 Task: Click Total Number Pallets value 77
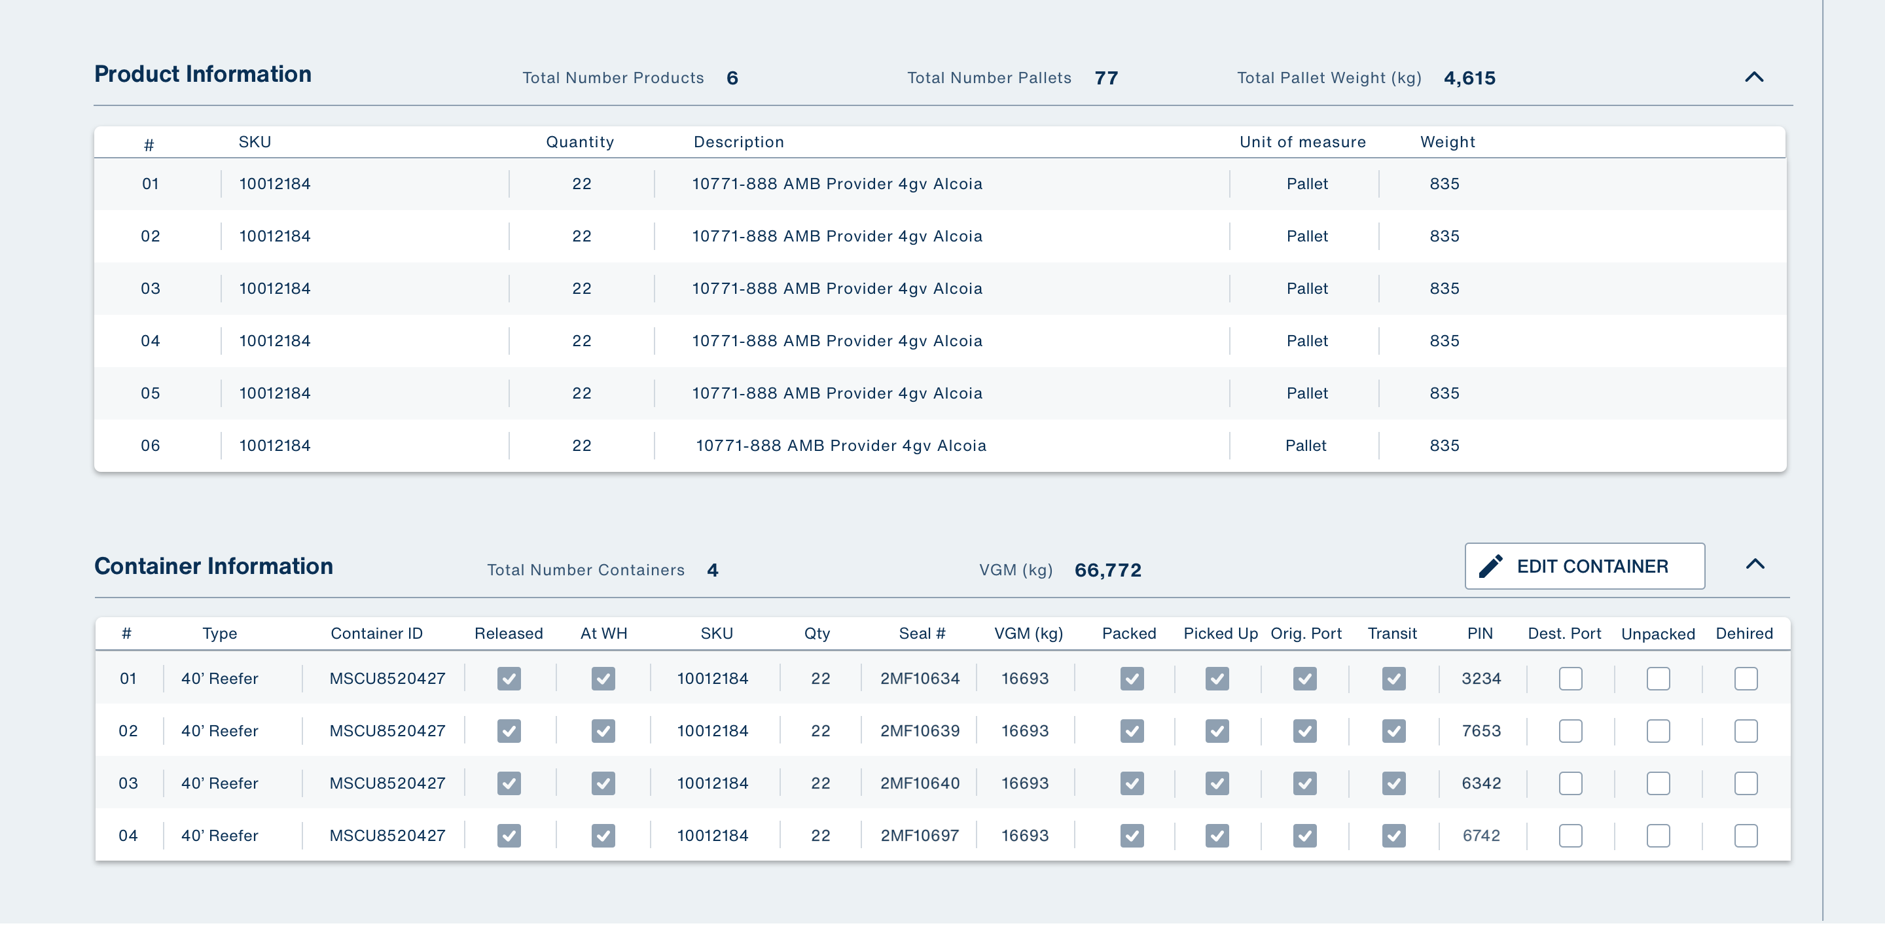[1105, 78]
